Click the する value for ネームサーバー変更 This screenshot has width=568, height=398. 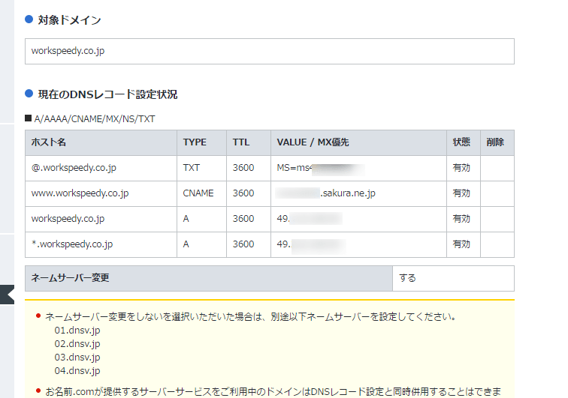point(408,278)
